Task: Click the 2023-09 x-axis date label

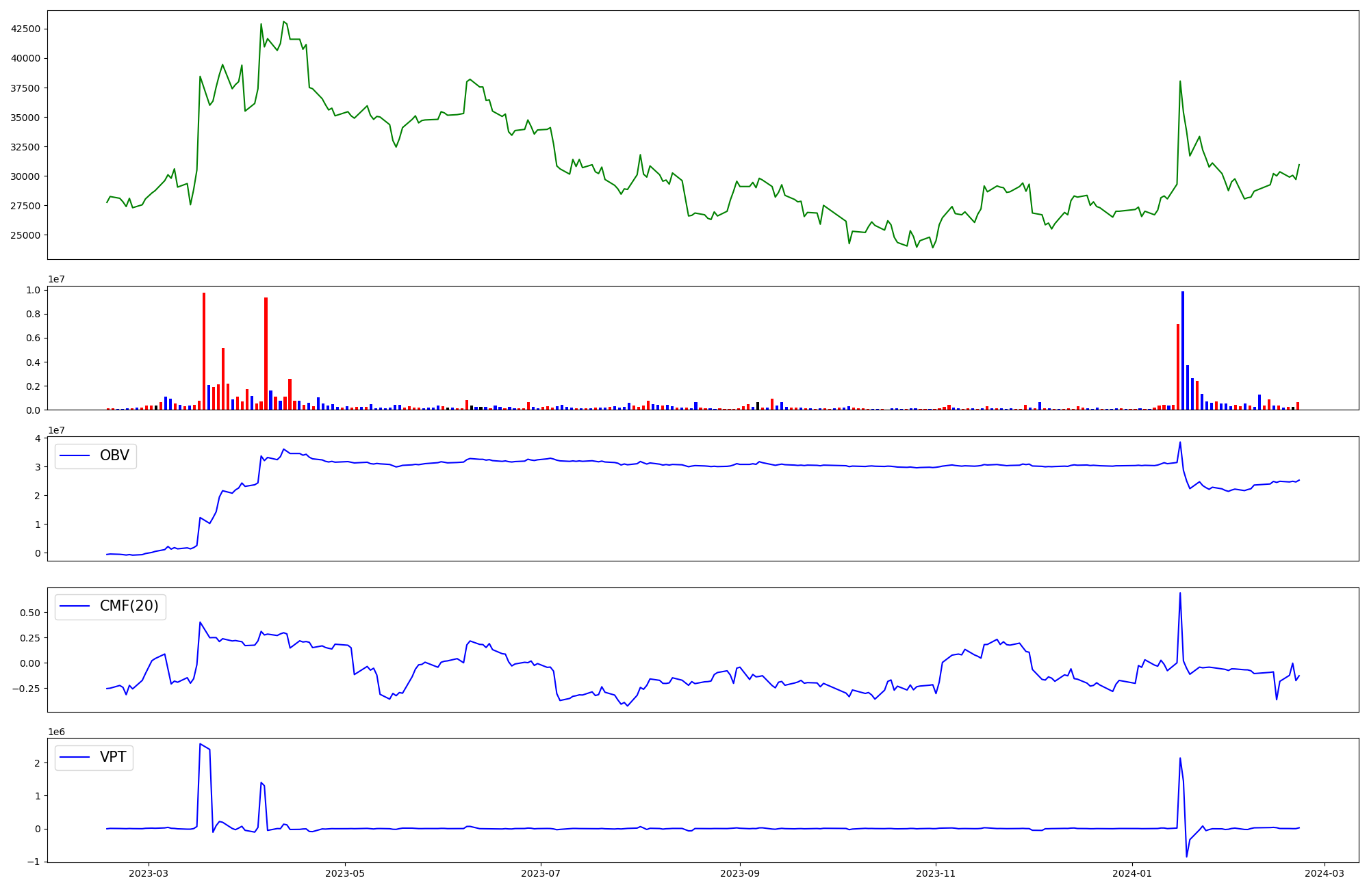Action: [x=739, y=873]
